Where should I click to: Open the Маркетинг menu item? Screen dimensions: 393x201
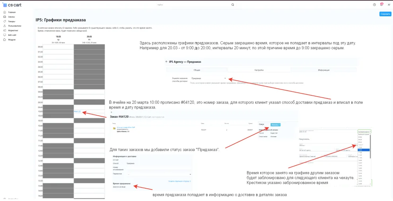13,30
